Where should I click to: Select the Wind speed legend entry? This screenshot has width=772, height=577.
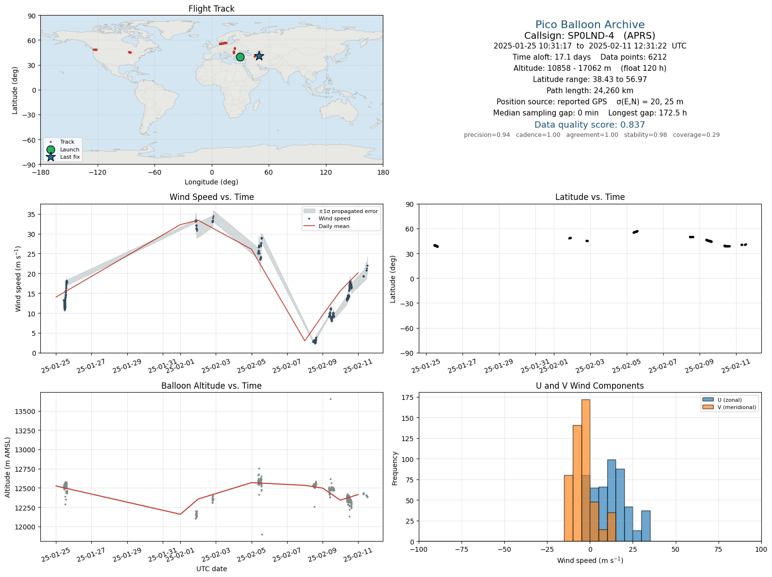click(334, 219)
